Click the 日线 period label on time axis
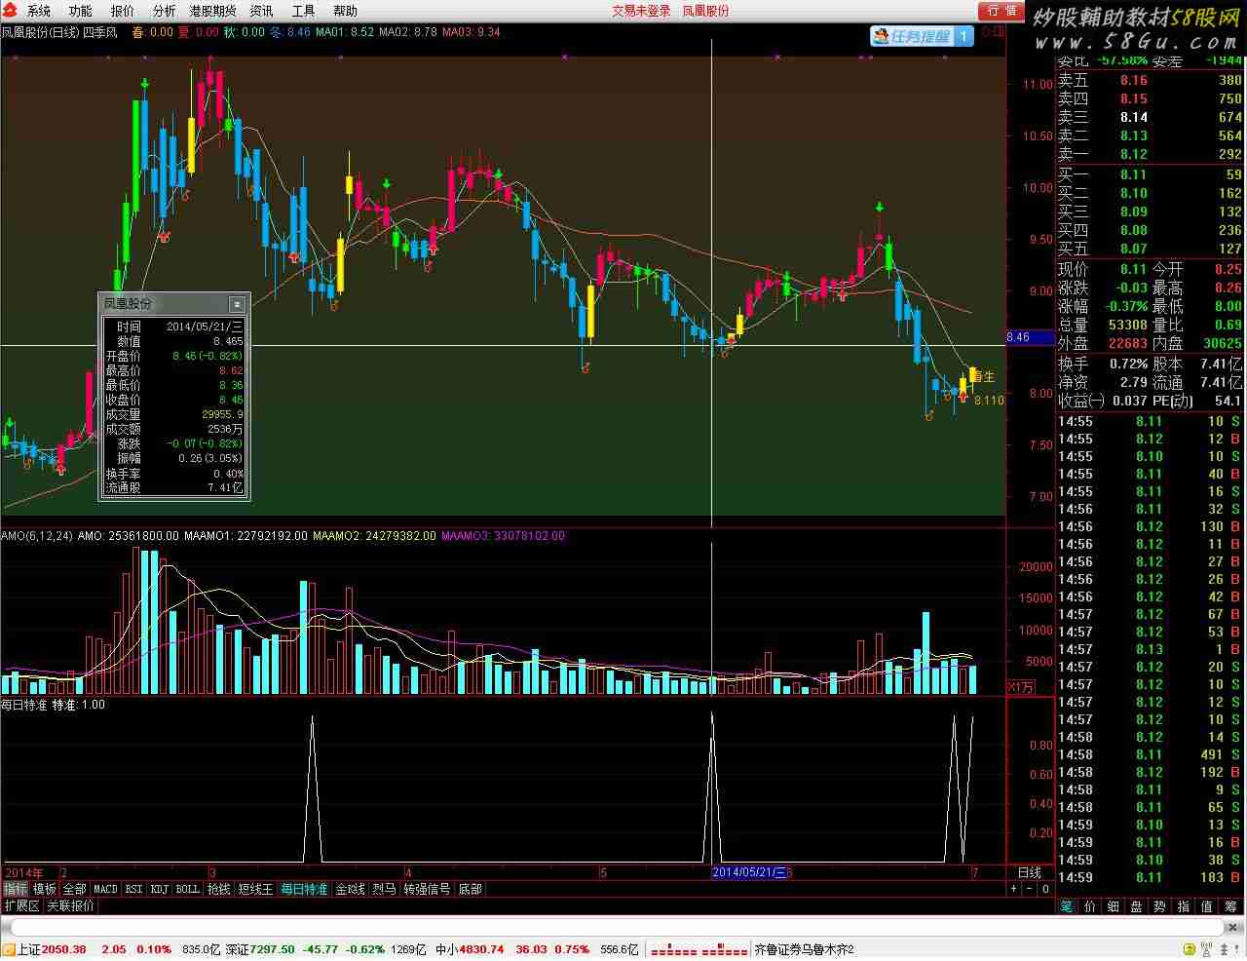 click(1030, 872)
